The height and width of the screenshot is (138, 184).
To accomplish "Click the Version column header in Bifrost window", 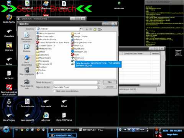I will [x=155, y=54].
